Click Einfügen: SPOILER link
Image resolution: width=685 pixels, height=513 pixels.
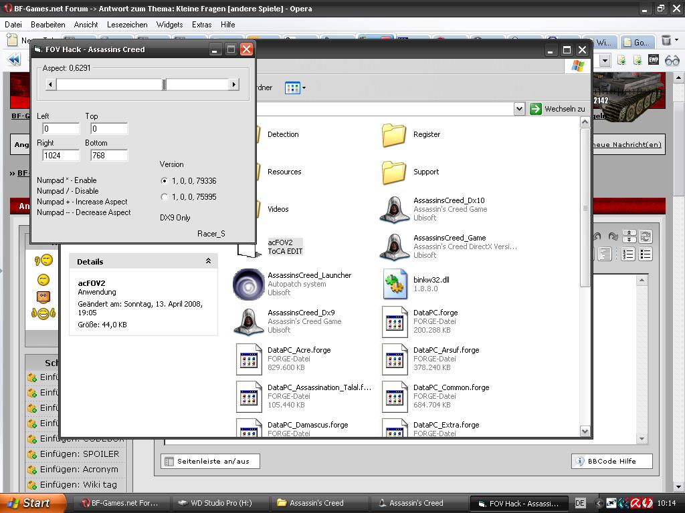click(x=80, y=454)
